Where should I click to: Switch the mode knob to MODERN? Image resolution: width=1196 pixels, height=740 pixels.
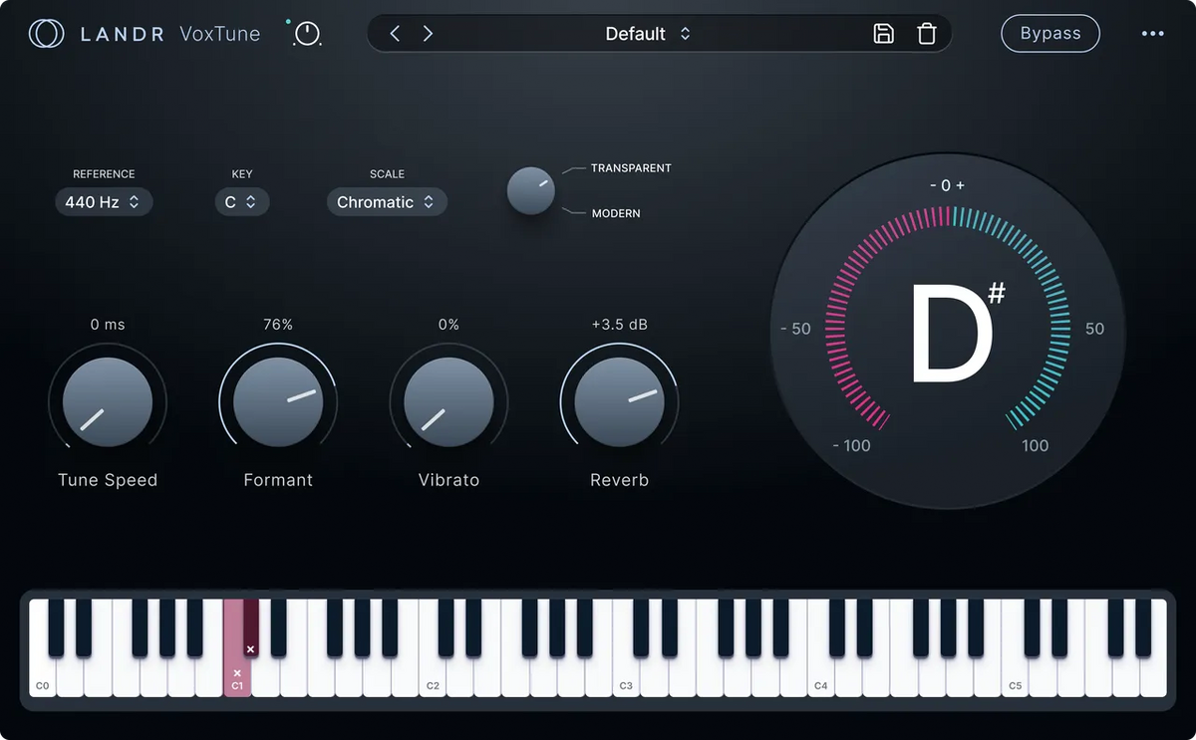[x=615, y=213]
